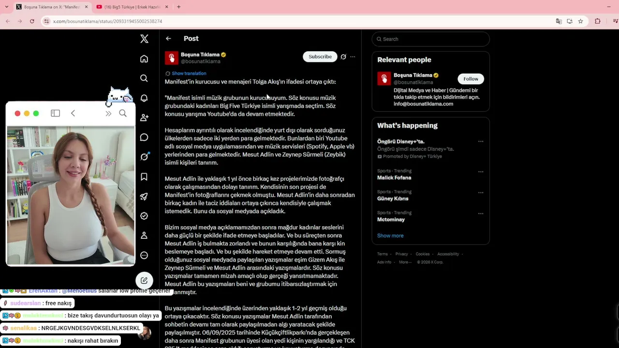Click the translate page icon in toolbar
Viewport: 619px width, 348px height.
tap(559, 21)
